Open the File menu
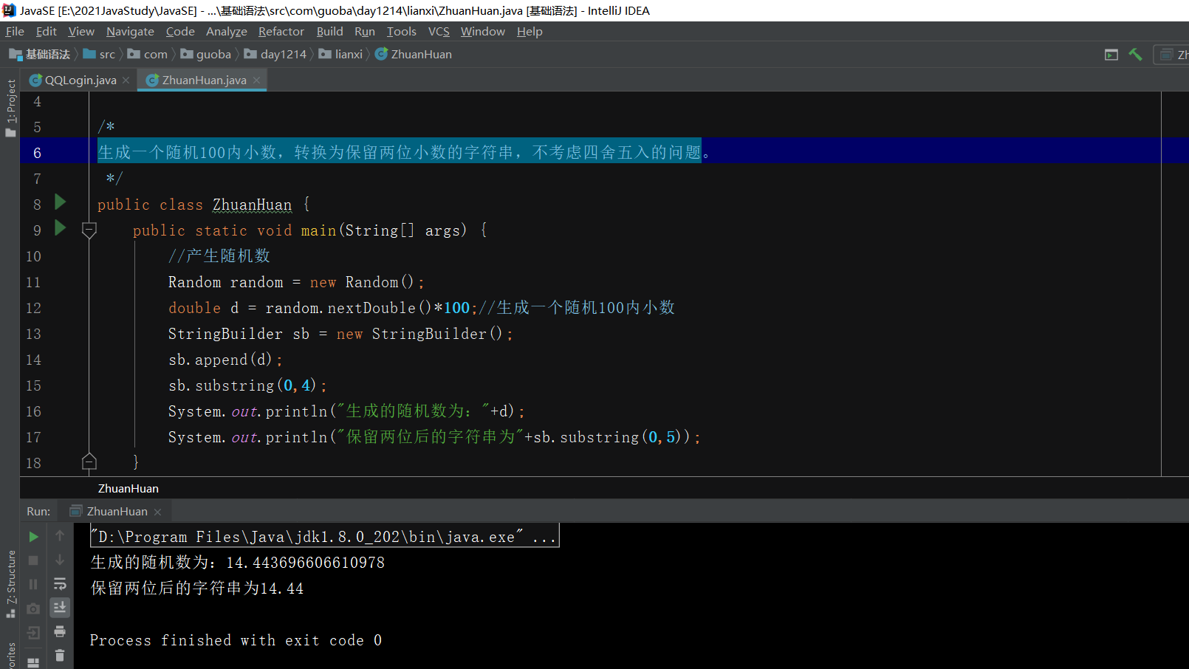The image size is (1189, 669). tap(15, 31)
